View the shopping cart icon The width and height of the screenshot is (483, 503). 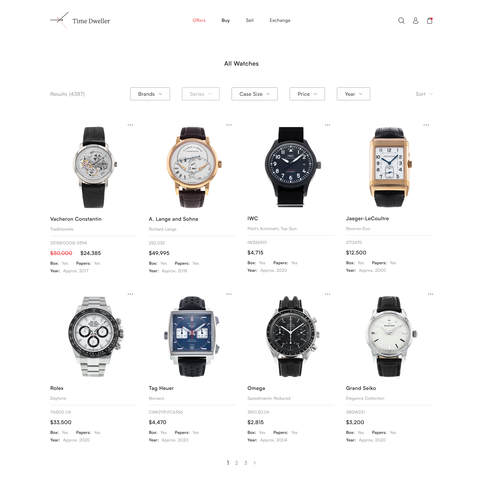429,20
